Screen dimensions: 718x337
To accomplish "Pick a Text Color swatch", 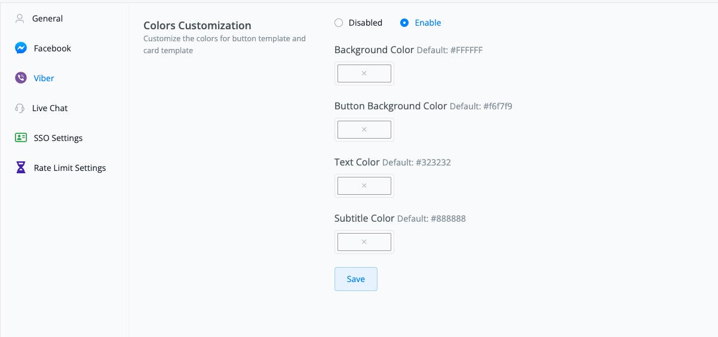I will (x=364, y=186).
